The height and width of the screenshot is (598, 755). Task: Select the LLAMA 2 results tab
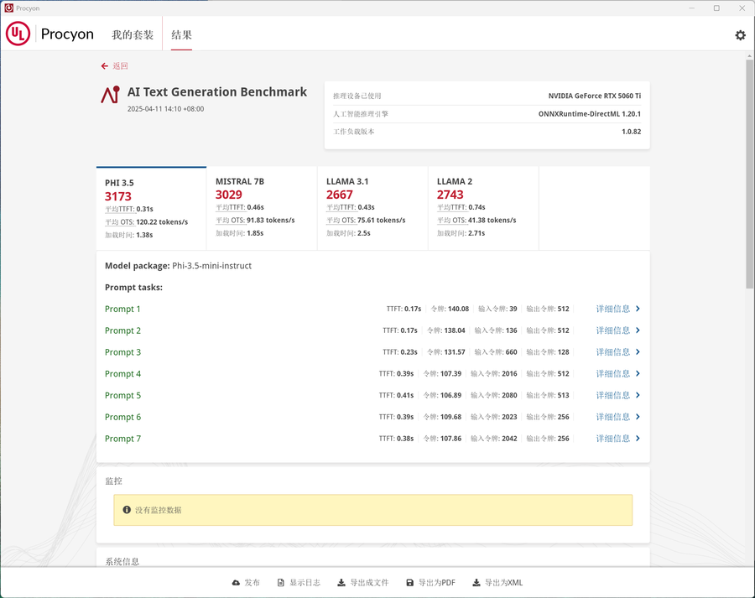click(483, 208)
